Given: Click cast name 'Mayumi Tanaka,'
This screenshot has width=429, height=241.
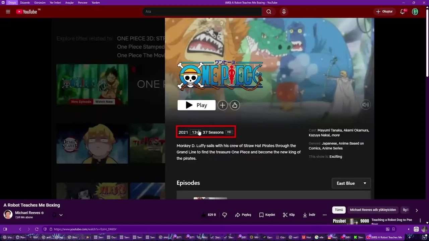Looking at the screenshot, I should (330, 130).
